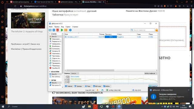The image size is (194, 109).
Task: Switch to the Файлы tab
Action: [107, 86]
